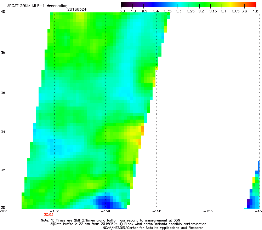
Task: Click the -0.3 color scale label
Action: click(x=177, y=11)
